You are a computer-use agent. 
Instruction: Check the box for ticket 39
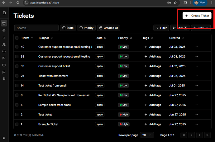[17, 56]
